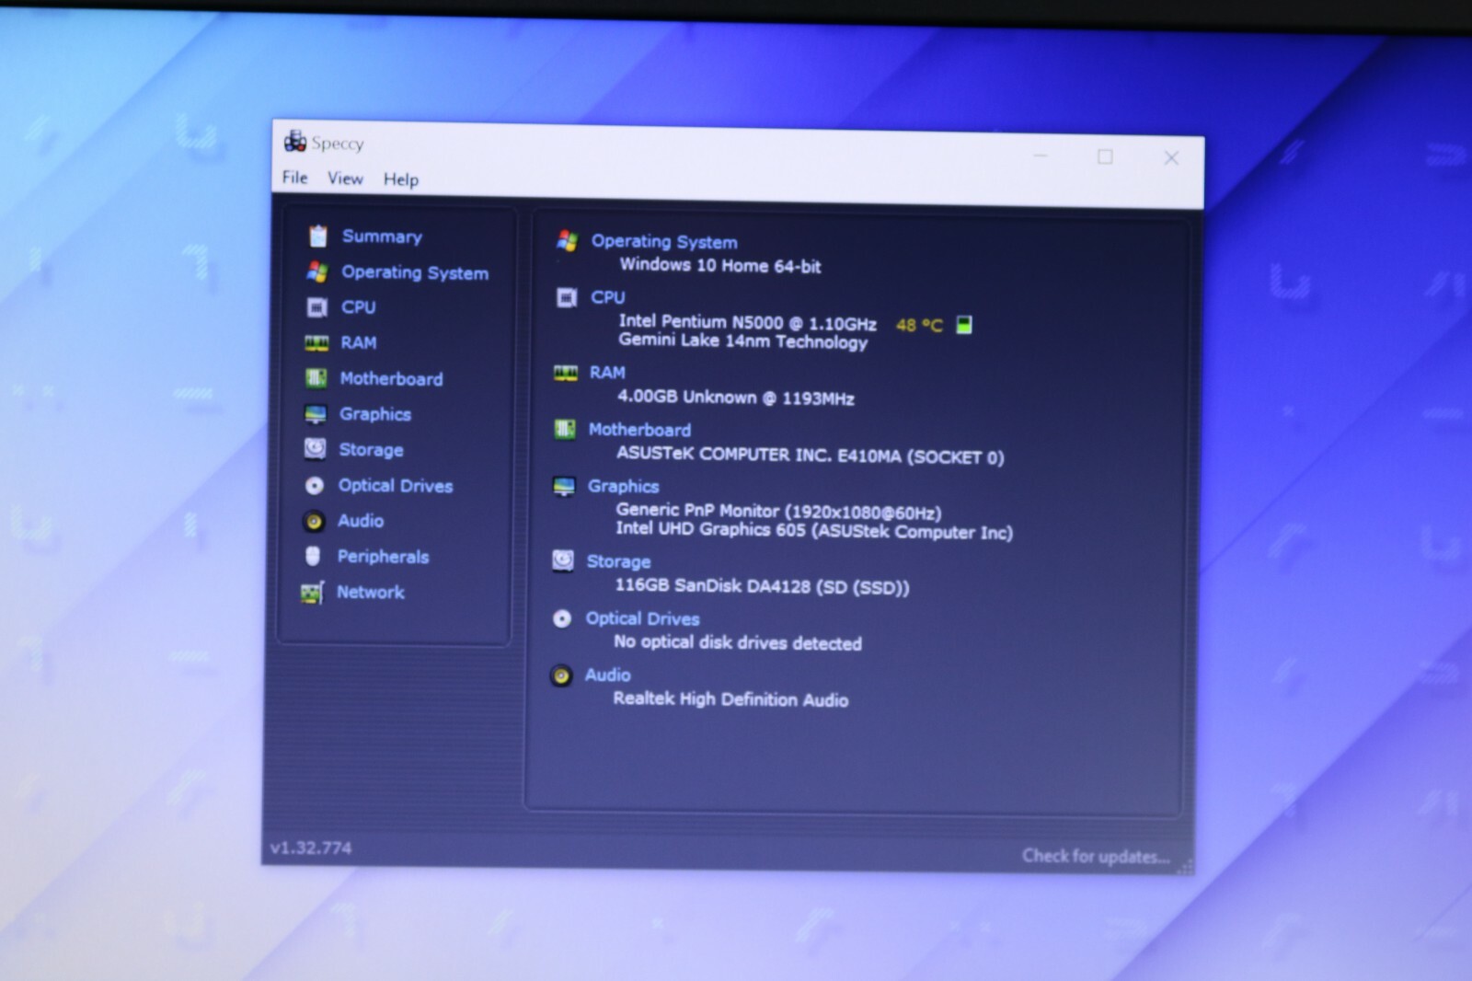Click '4.00GB Unknown @ 1193MHz' text
This screenshot has height=981, width=1472.
coord(736,398)
